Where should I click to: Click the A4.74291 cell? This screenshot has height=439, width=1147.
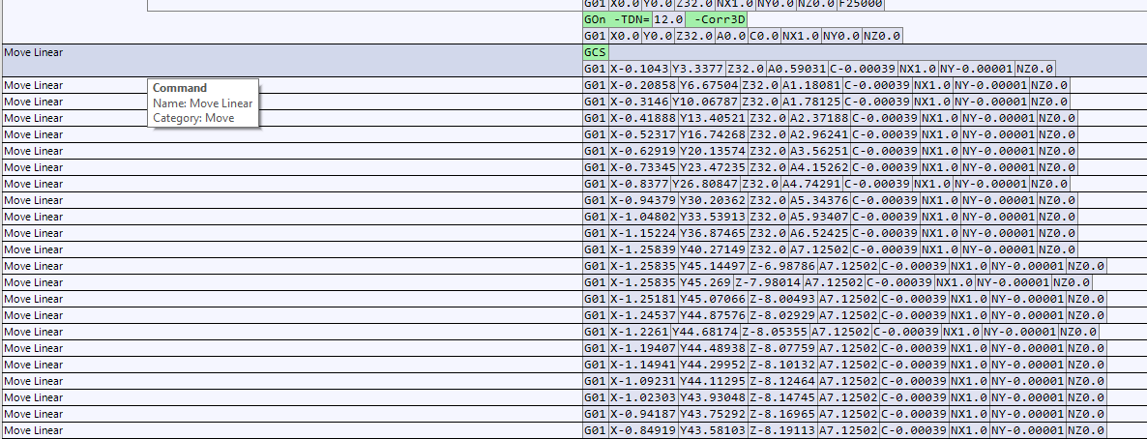811,184
